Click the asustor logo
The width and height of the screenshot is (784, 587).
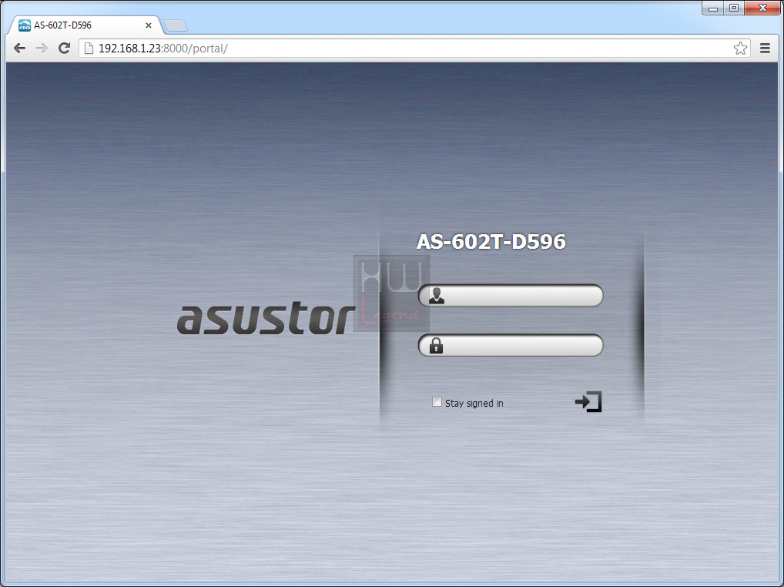[266, 318]
